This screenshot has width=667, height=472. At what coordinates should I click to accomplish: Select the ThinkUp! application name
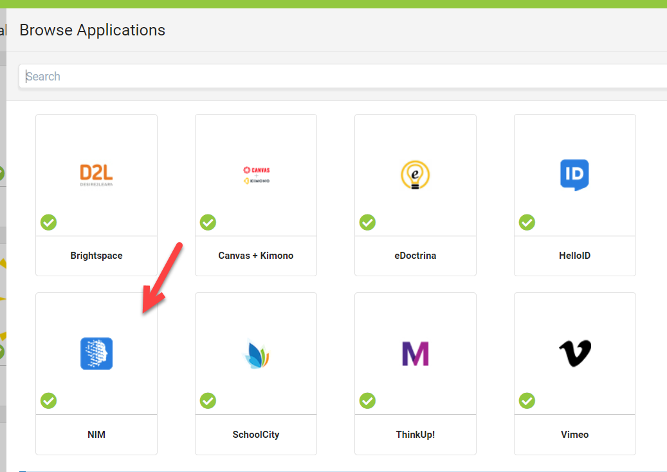pyautogui.click(x=415, y=435)
